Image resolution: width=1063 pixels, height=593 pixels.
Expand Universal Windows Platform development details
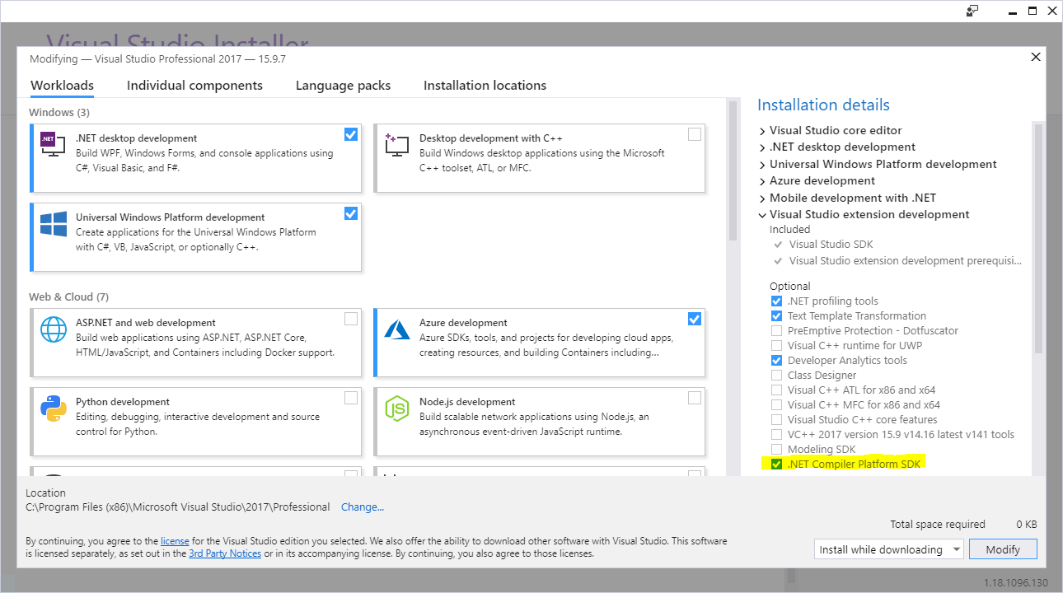click(762, 164)
